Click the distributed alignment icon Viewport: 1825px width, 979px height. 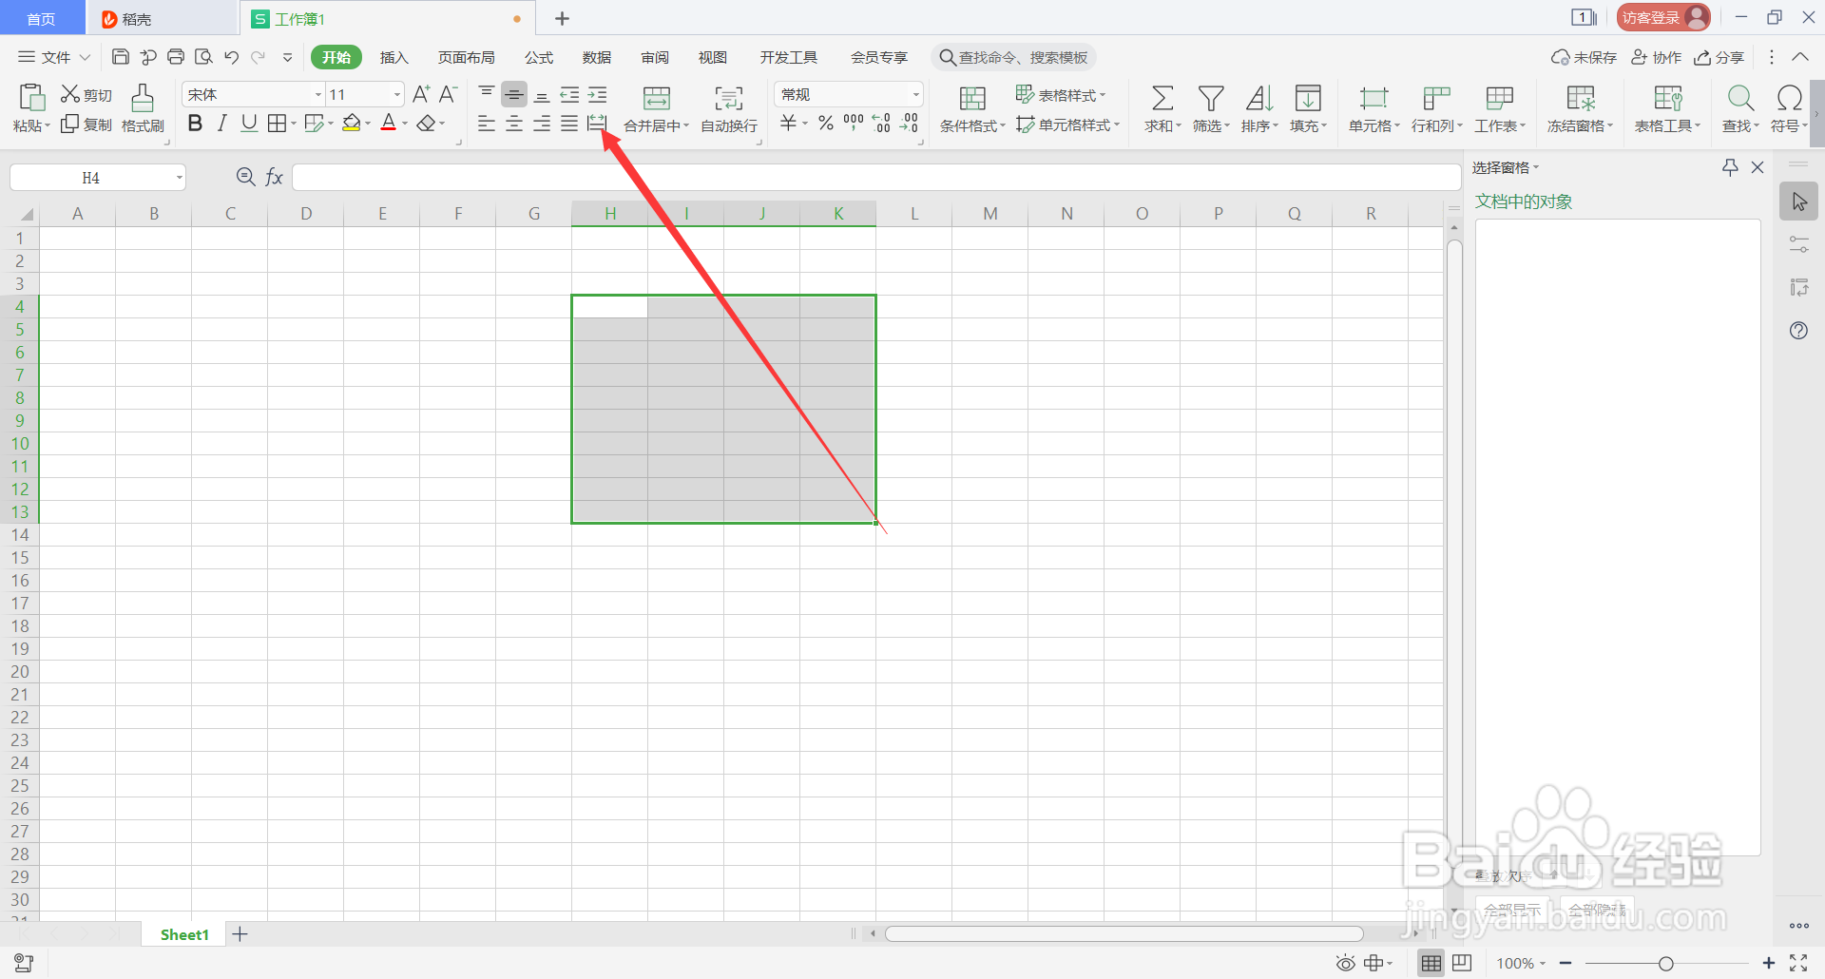(597, 124)
